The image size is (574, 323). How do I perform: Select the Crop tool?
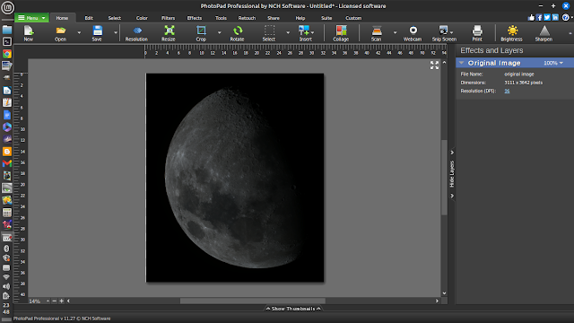[201, 33]
